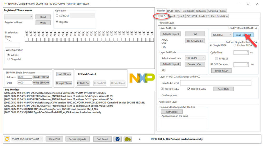Image resolution: width=263 pixels, height=146 pixels.
Task: Open the Rx Matrix tab
Action: 201,11
